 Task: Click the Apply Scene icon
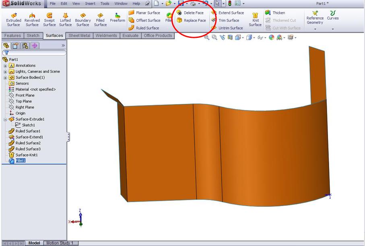click(280, 37)
